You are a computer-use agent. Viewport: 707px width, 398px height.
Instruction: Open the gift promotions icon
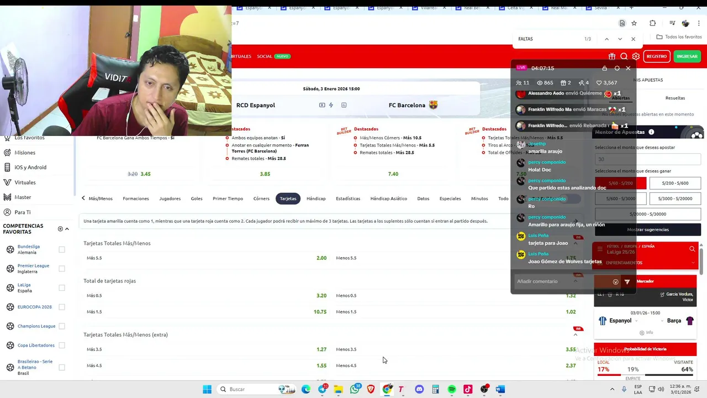pyautogui.click(x=612, y=56)
